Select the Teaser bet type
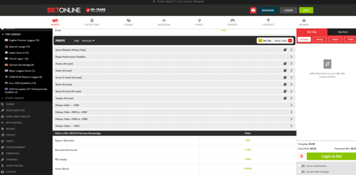The width and height of the screenshot is (356, 175). click(x=335, y=39)
